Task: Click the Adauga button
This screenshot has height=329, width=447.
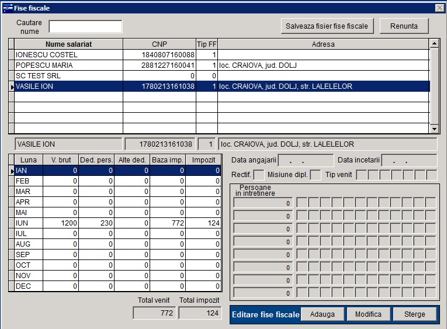Action: point(323,314)
